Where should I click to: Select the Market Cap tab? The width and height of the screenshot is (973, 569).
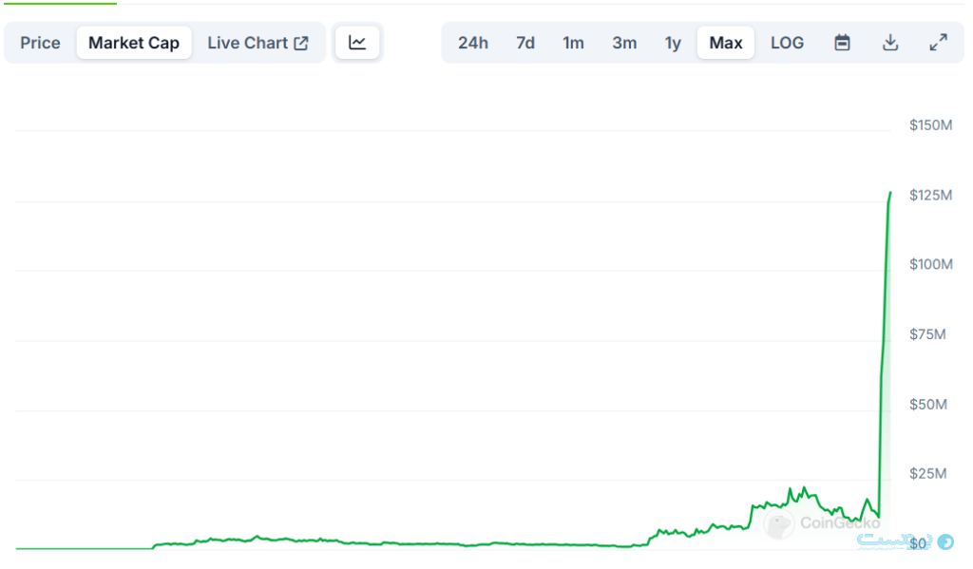click(x=134, y=43)
